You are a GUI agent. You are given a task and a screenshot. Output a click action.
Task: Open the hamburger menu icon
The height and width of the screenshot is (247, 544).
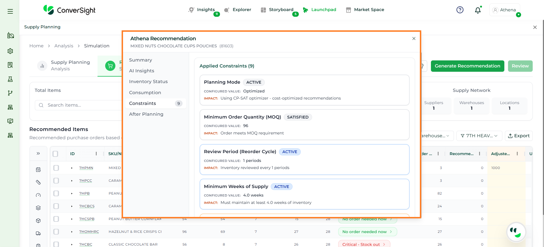point(10,11)
